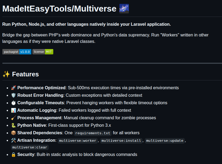Click 'Prevent hanging workers' description text

coord(117,103)
